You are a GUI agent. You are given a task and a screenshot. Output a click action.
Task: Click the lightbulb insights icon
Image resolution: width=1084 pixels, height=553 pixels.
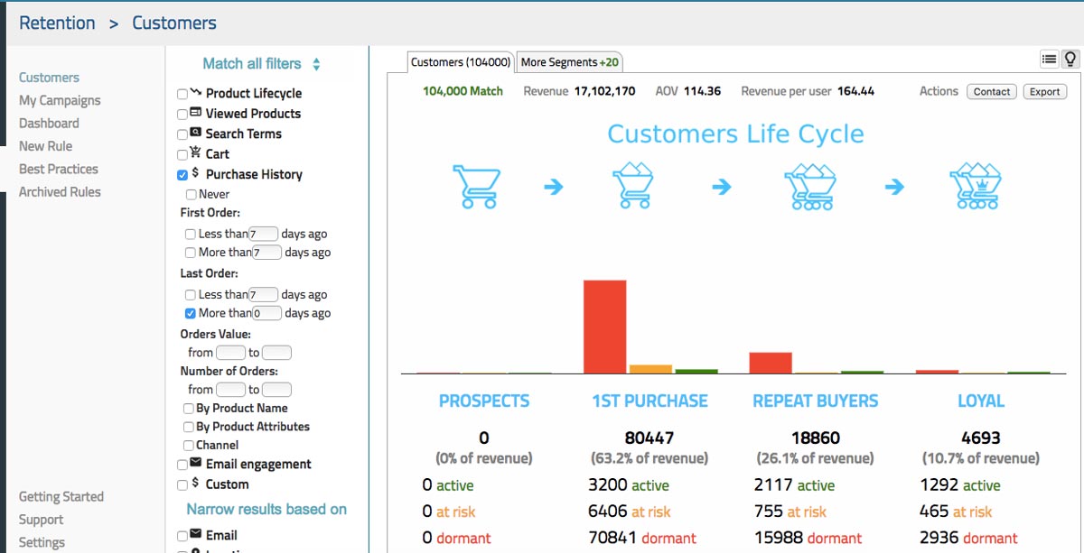tap(1070, 60)
